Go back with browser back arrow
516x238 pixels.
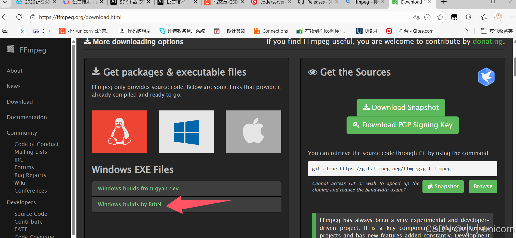point(5,17)
